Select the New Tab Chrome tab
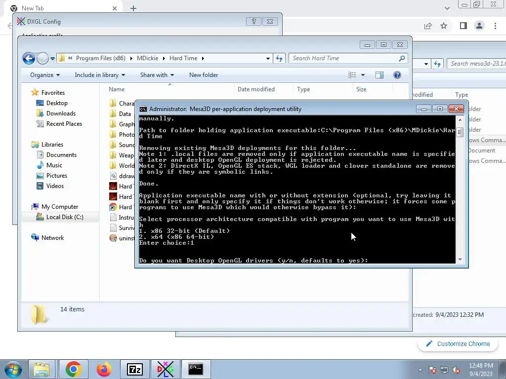This screenshot has width=506, height=379. point(64,8)
